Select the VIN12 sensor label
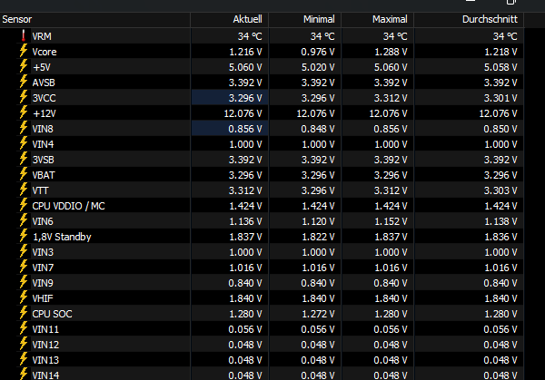 (x=45, y=345)
